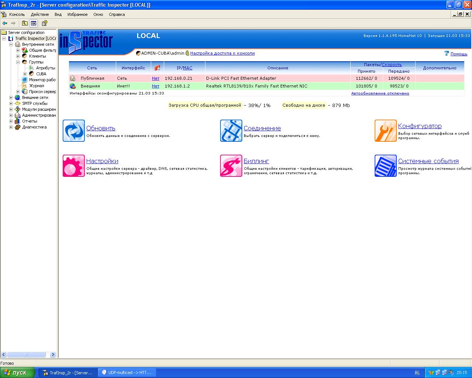Select the Отчеты tree node
Screen dimensions: 472x378
pyautogui.click(x=29, y=121)
